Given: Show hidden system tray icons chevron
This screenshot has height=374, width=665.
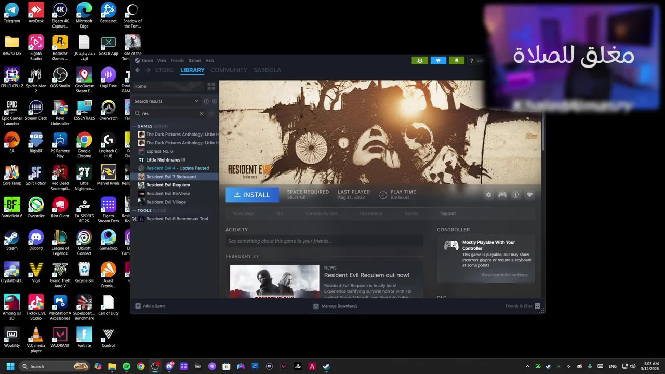Looking at the screenshot, I should tap(527, 366).
